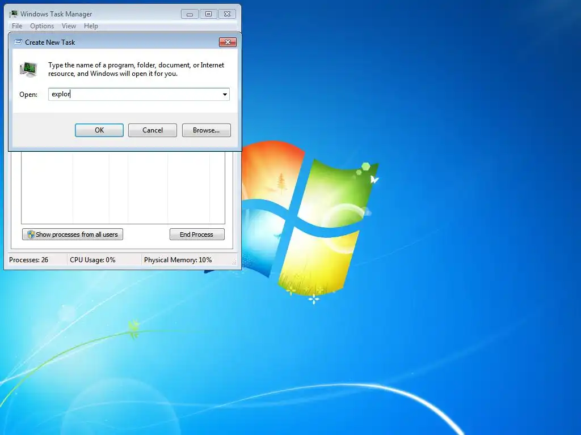Screen dimensions: 581x435
Task: Click the Create New Task title icon
Action: coord(18,42)
